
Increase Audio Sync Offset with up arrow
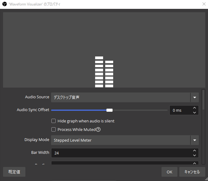coord(194,108)
